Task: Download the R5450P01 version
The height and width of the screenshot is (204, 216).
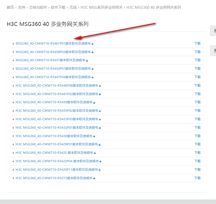Action: pyautogui.click(x=198, y=69)
